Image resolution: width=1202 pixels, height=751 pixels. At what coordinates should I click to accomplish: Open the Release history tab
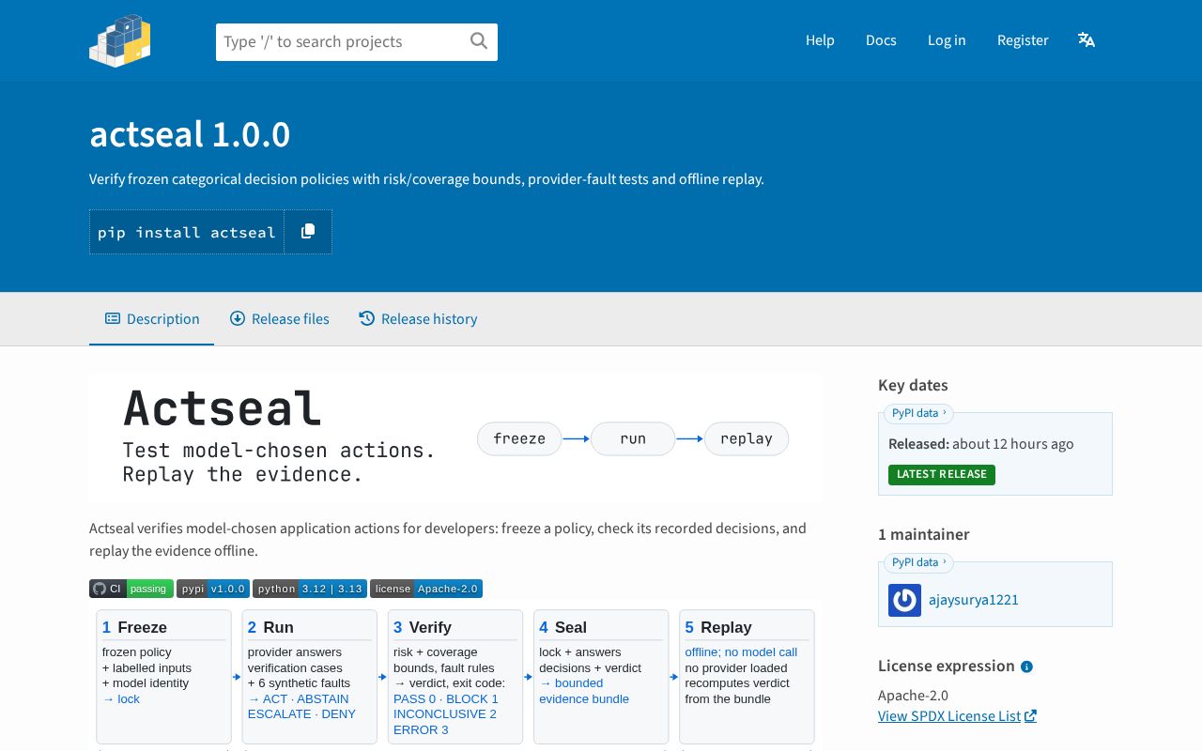[x=418, y=319]
